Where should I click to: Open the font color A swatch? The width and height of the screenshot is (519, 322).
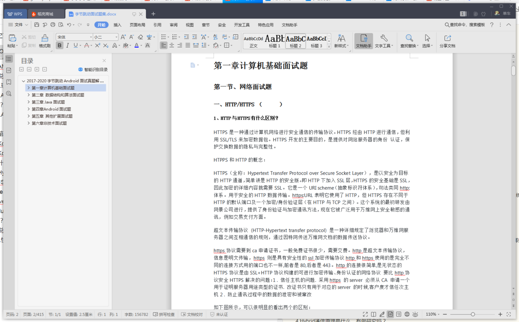[x=136, y=46]
